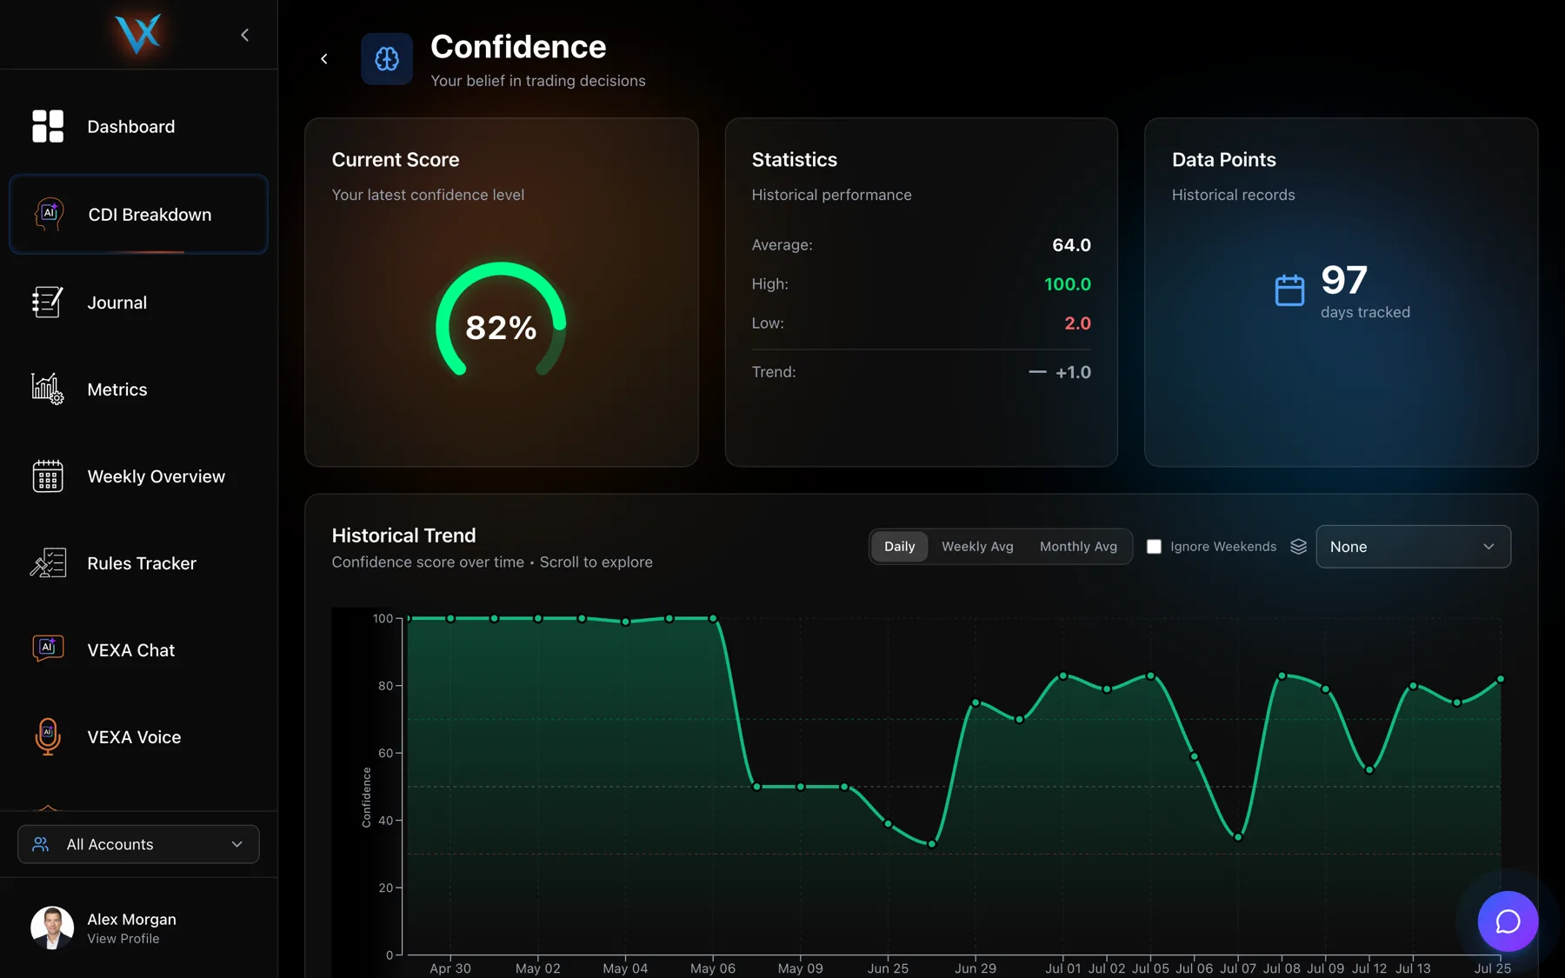
Task: Click the Confidence brain icon
Action: 387,58
